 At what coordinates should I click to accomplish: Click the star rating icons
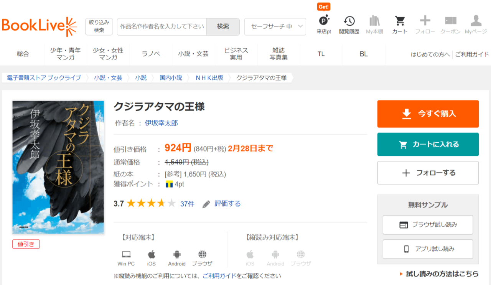tap(151, 203)
